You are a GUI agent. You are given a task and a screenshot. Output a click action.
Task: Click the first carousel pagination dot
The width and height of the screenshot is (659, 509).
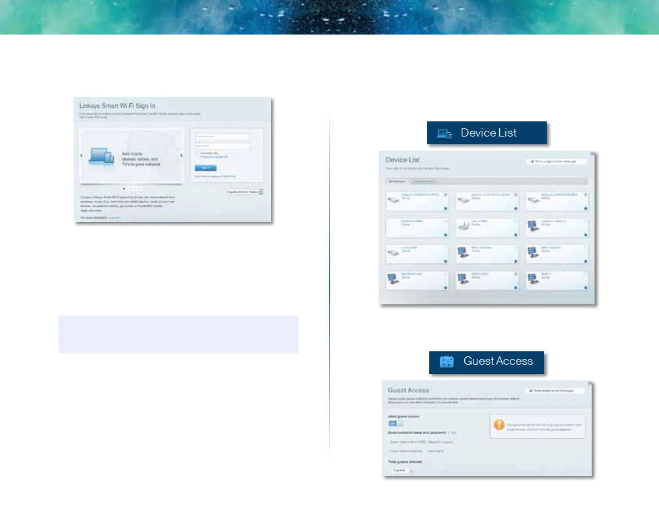click(x=124, y=189)
